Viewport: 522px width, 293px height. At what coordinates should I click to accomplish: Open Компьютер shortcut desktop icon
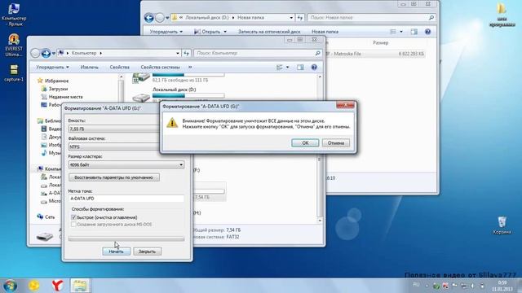point(14,14)
